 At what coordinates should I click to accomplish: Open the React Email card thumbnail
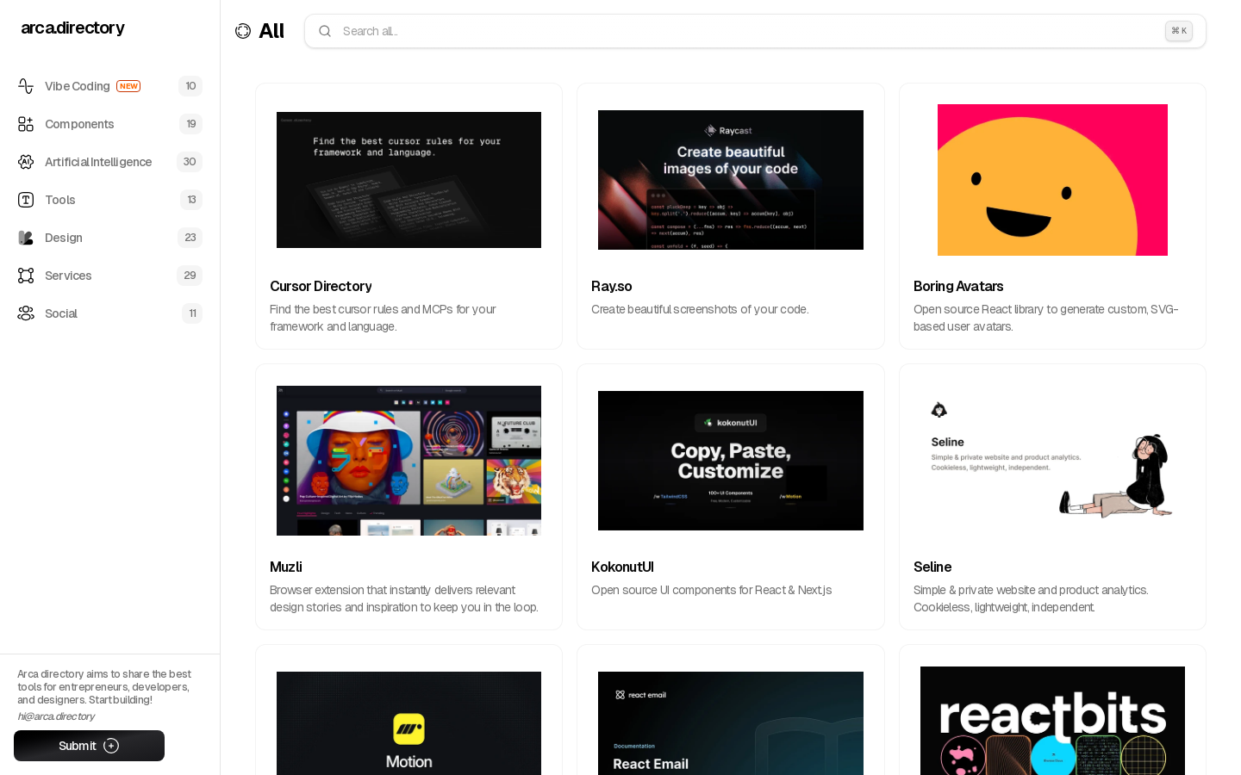[731, 723]
